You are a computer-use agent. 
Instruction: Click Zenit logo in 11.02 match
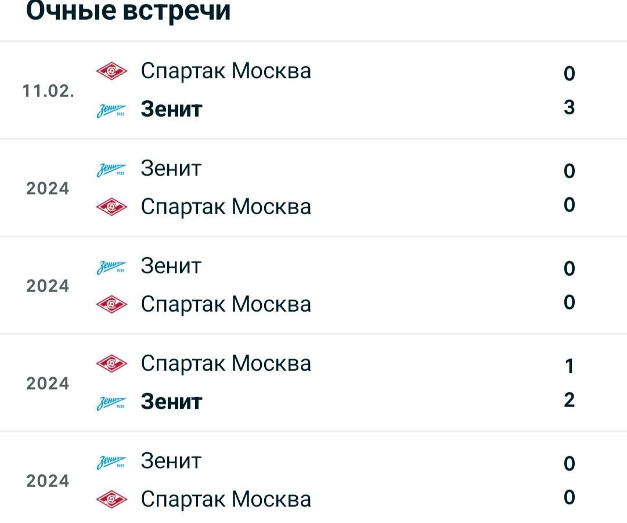[x=111, y=110]
